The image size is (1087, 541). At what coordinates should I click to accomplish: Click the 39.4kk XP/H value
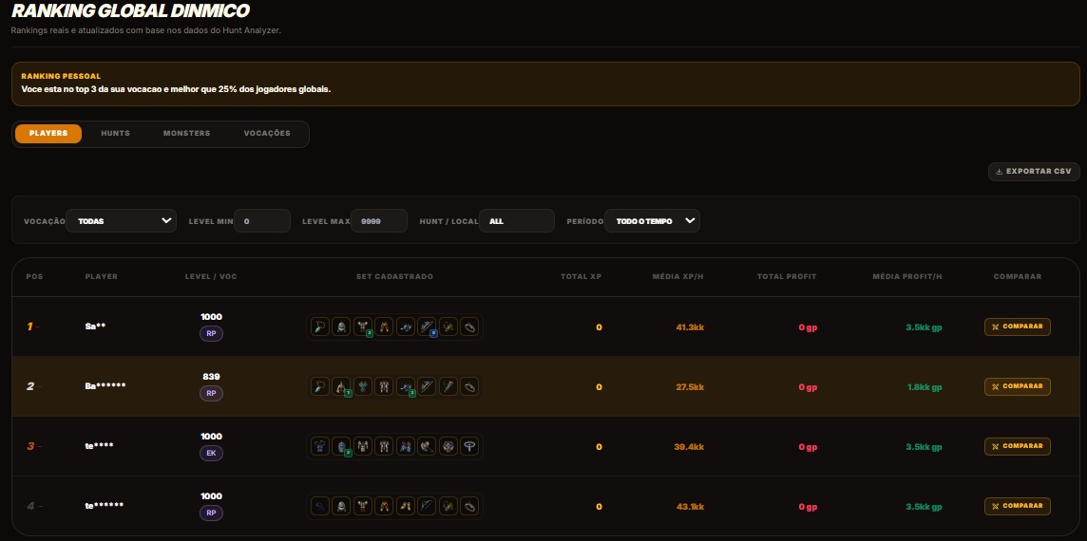[x=689, y=447]
